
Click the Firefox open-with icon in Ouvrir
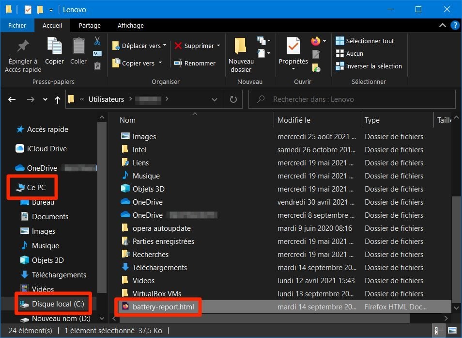pos(316,41)
